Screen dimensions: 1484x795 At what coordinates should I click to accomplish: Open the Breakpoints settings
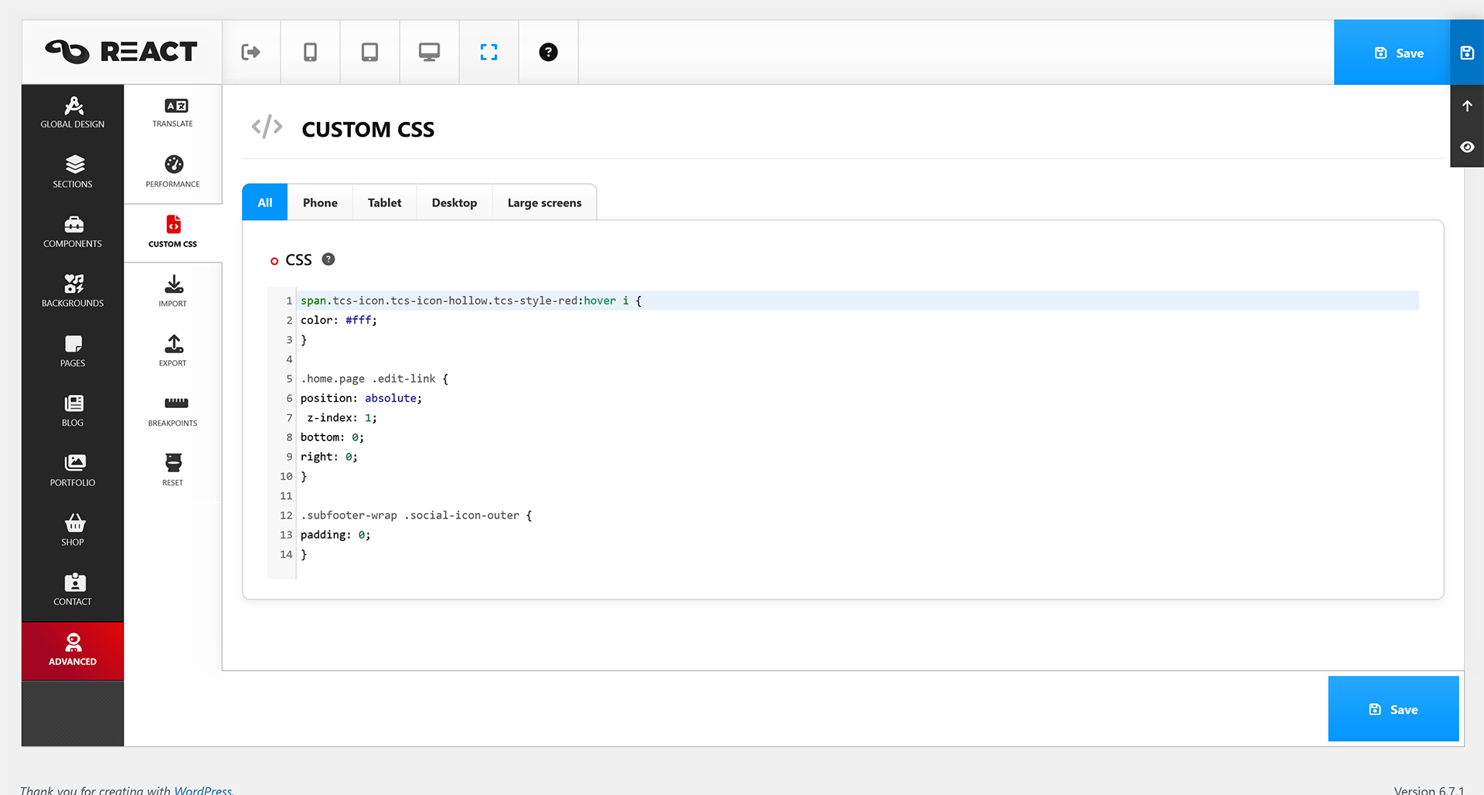coord(173,410)
